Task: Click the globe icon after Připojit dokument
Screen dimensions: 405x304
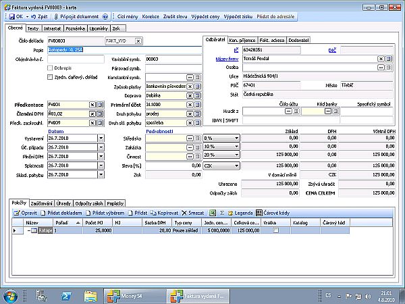Action: coord(105,16)
